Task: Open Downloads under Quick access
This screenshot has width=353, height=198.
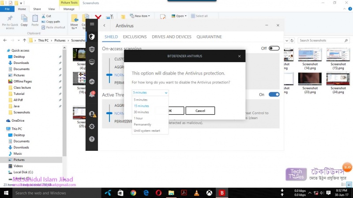Action: 21,63
